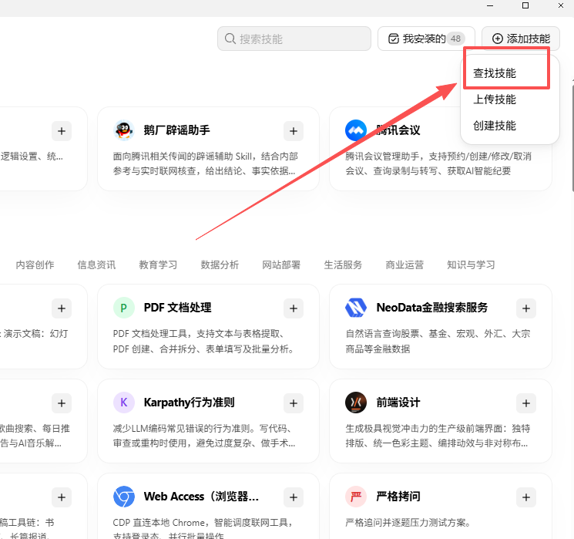Select 上传技能 from the menu

click(494, 99)
